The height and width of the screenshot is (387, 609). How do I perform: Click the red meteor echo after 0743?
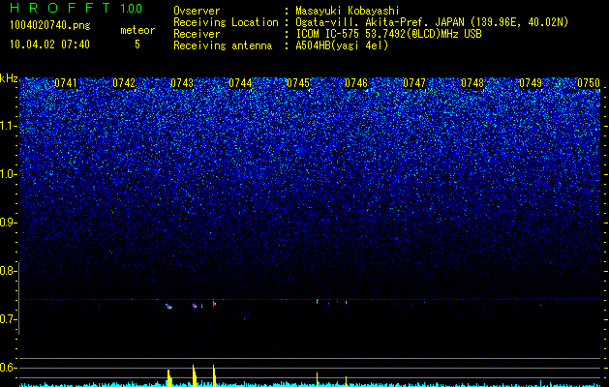[195, 306]
